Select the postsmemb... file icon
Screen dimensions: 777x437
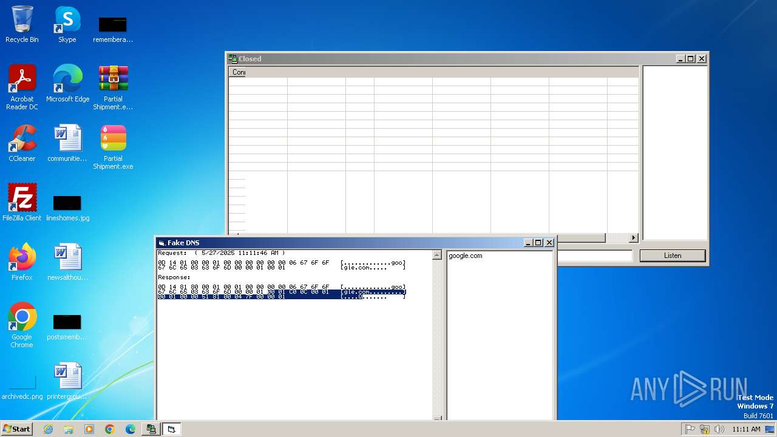67,327
